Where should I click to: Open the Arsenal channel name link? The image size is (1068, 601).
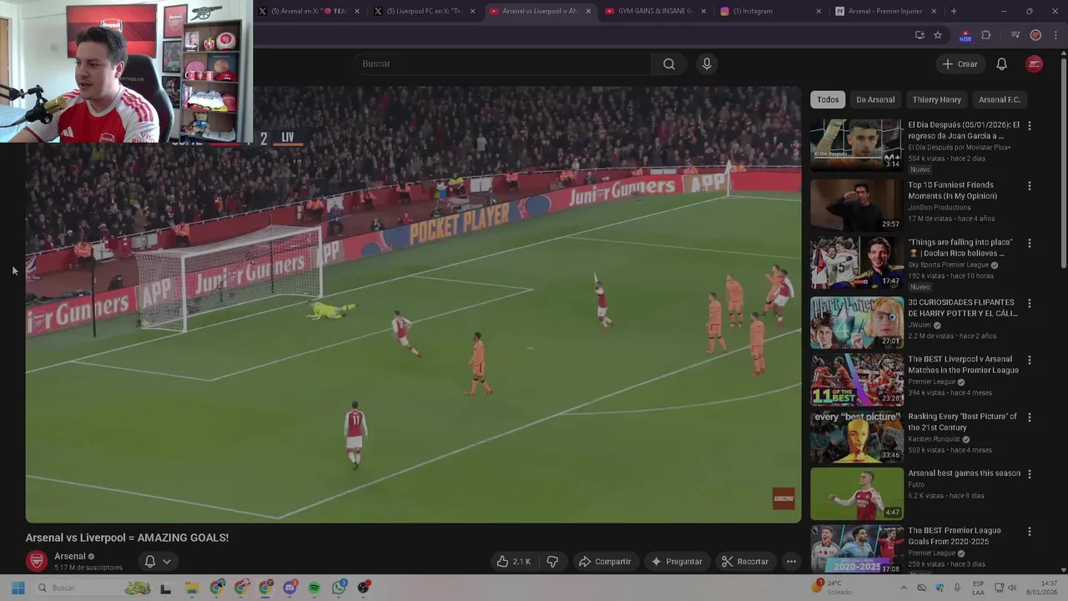[70, 556]
